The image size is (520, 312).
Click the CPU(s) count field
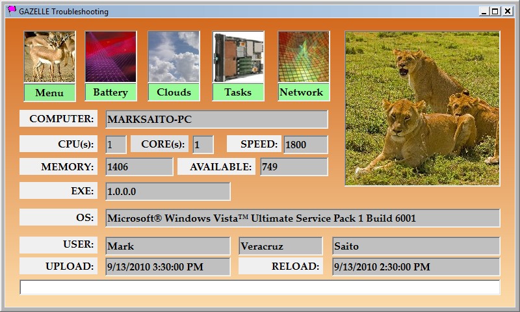coord(116,144)
